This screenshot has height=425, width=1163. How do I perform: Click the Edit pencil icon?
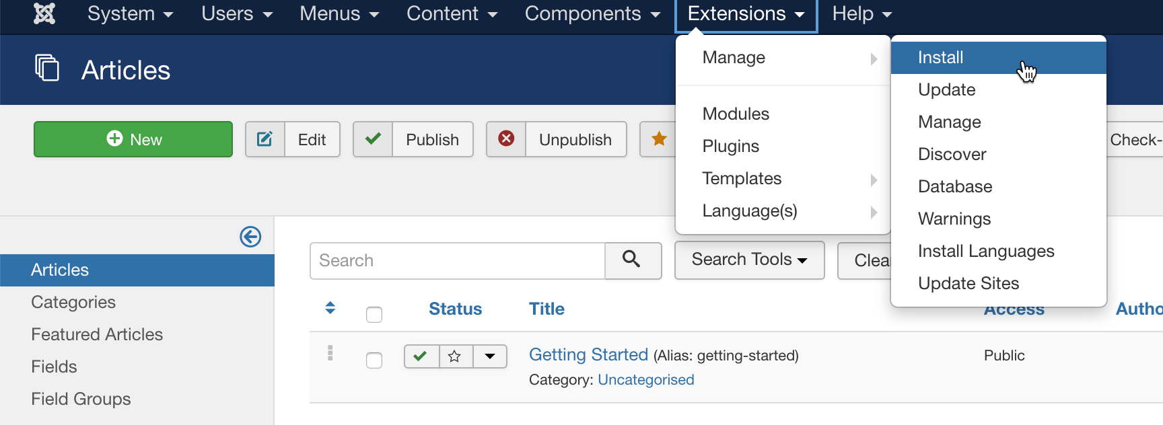coord(265,139)
